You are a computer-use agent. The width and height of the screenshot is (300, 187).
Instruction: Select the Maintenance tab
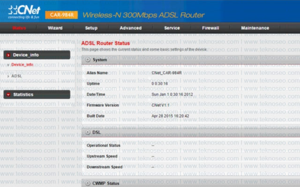point(255,28)
